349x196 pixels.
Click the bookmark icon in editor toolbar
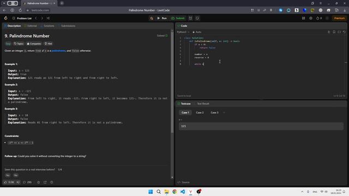334,32
